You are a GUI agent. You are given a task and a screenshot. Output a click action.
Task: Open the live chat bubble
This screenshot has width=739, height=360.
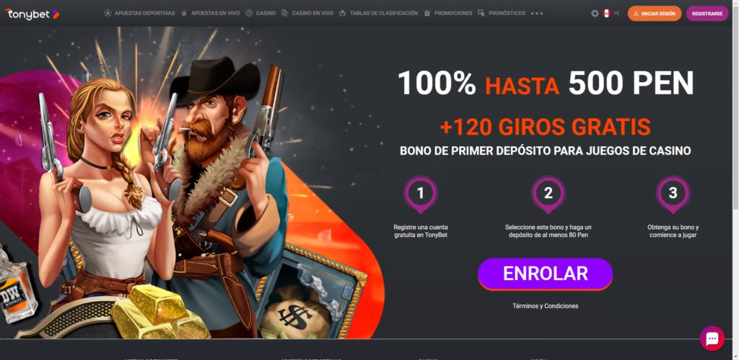(x=712, y=338)
